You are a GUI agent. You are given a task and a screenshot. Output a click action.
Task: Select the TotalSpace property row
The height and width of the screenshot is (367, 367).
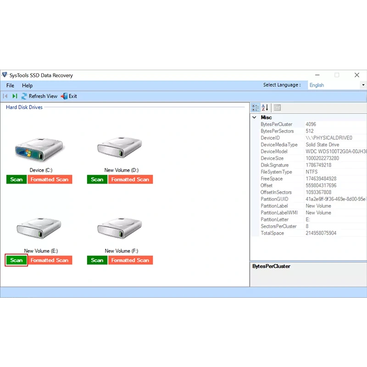pyautogui.click(x=313, y=233)
